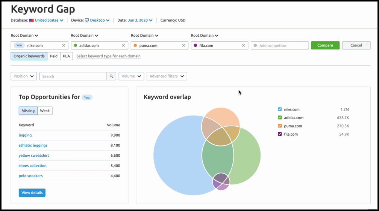Uncheck the fila.com legend checkbox
This screenshot has width=379, height=211.
280,134
